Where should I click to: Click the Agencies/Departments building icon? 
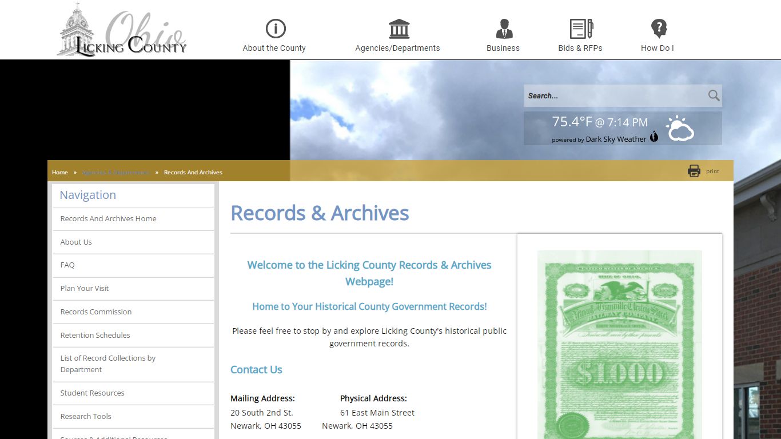(x=399, y=29)
